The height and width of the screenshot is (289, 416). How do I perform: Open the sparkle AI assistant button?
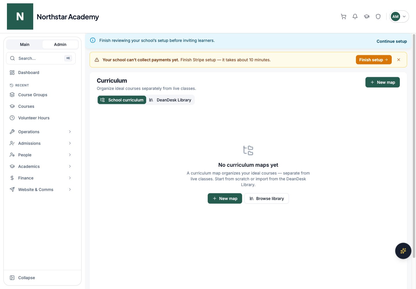click(x=403, y=251)
